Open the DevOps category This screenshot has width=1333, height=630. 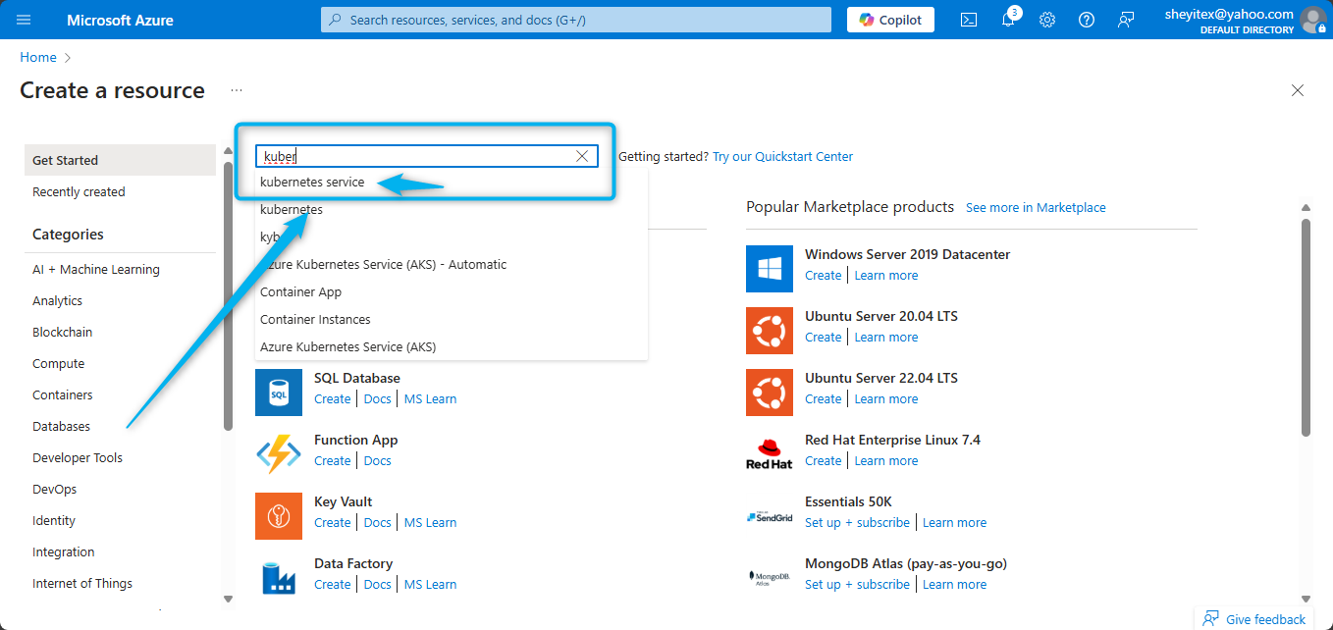(54, 489)
